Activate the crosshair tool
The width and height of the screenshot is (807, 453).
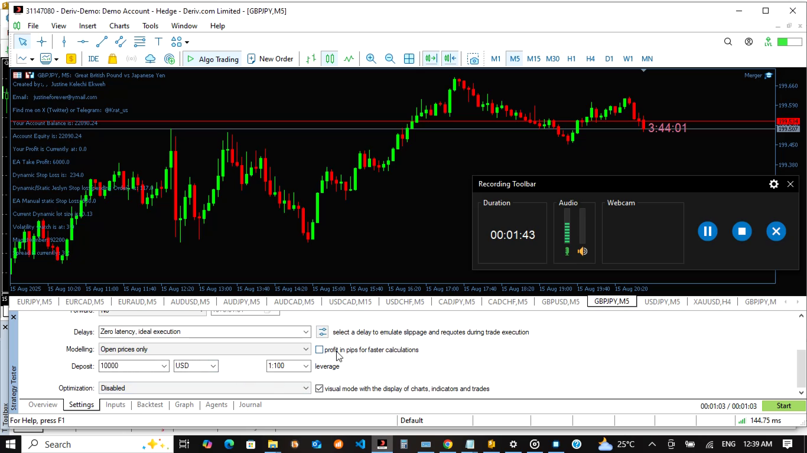(x=41, y=42)
